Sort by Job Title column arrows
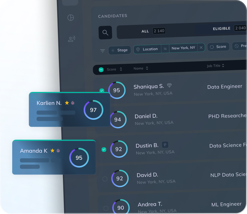Screen dimensions: 247x214 [x=223, y=66]
